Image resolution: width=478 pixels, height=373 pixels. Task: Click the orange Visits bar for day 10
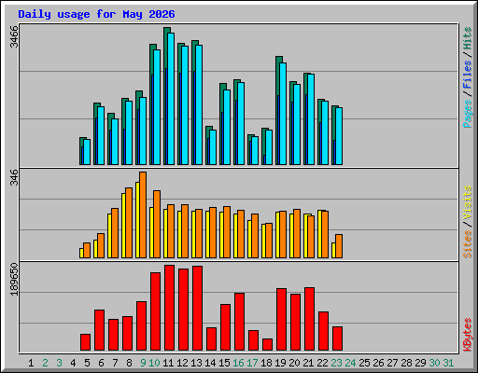pos(157,224)
